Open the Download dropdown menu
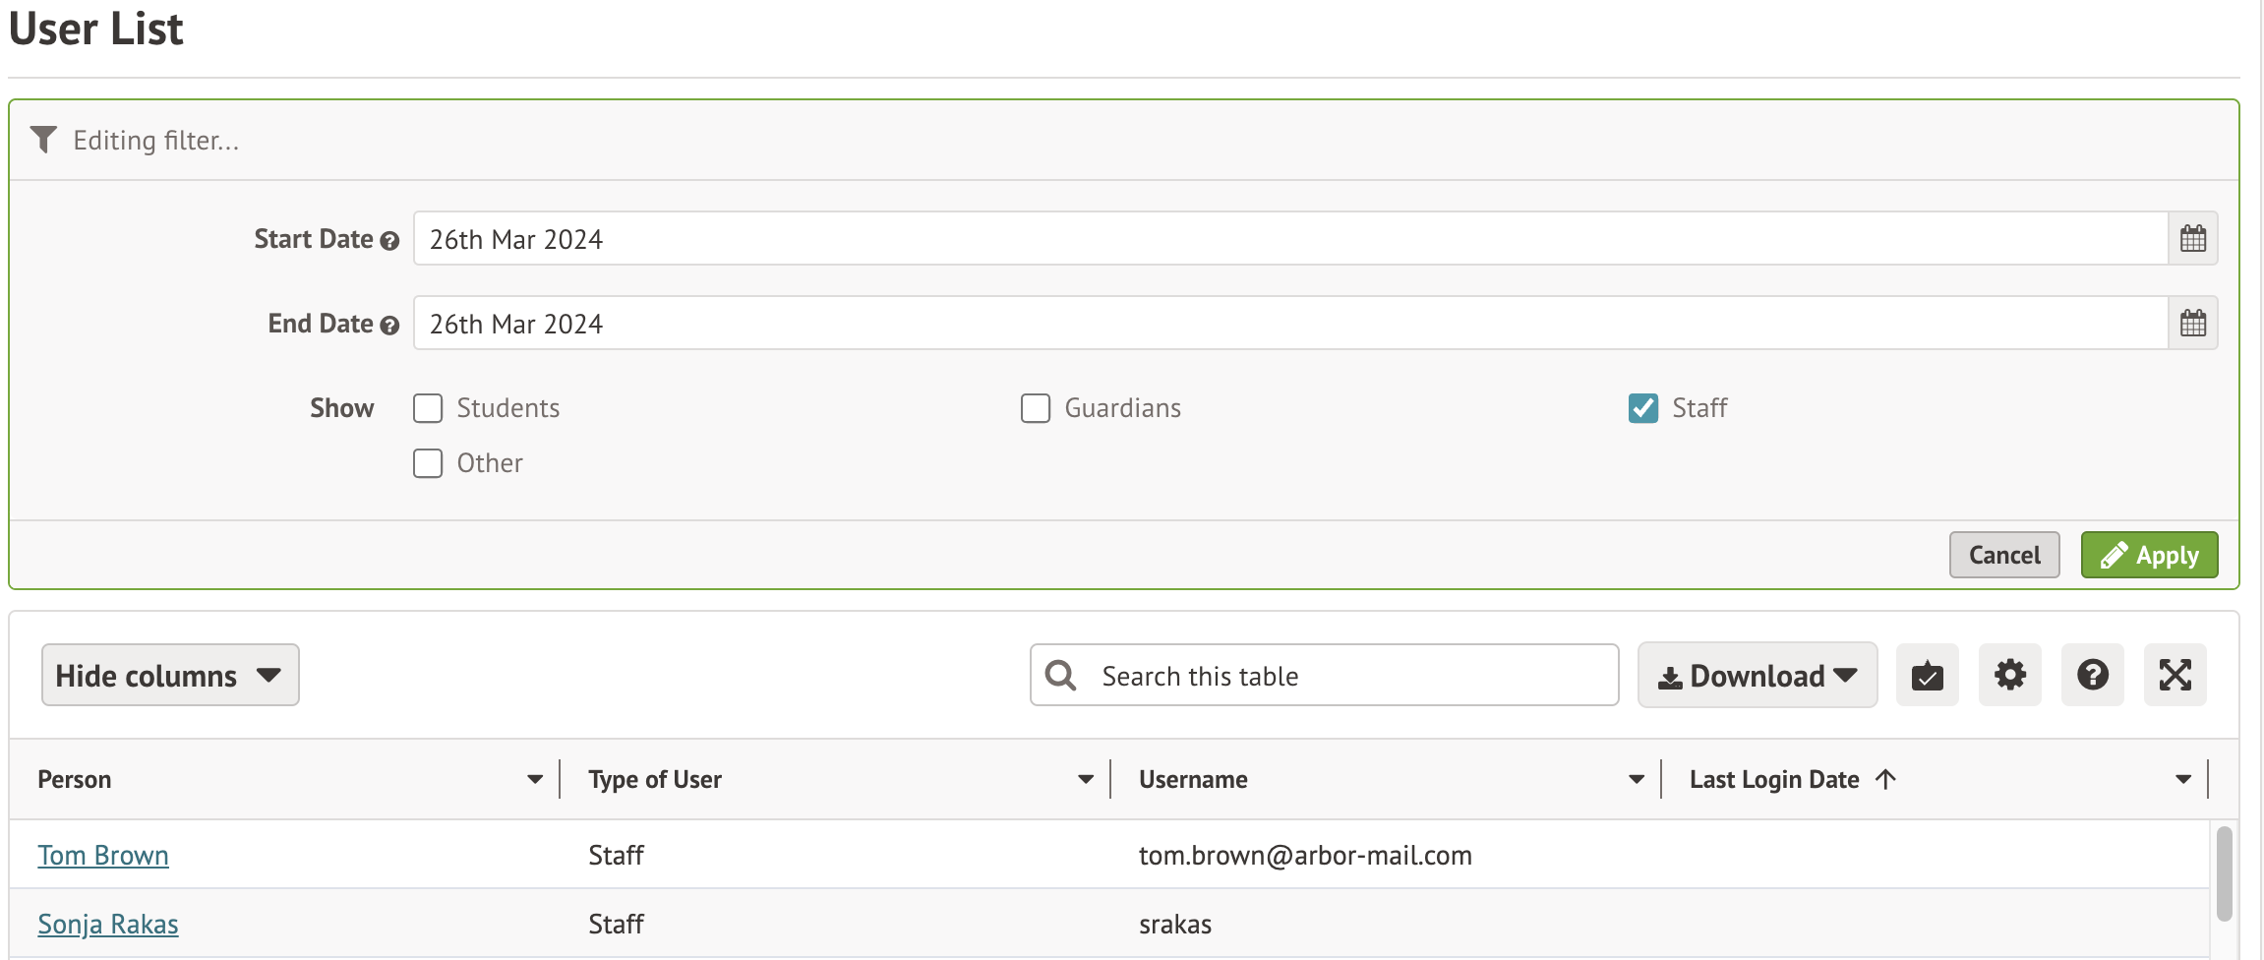 coord(1757,676)
